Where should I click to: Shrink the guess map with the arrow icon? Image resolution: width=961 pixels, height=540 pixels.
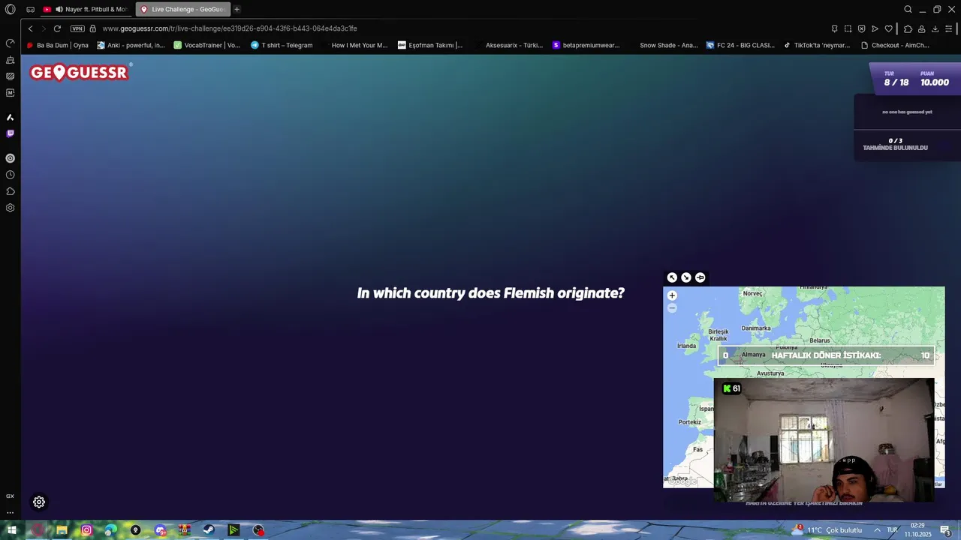click(686, 277)
